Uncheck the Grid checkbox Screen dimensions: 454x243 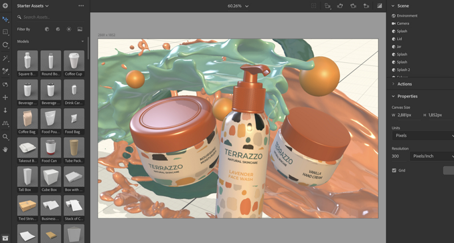click(394, 170)
